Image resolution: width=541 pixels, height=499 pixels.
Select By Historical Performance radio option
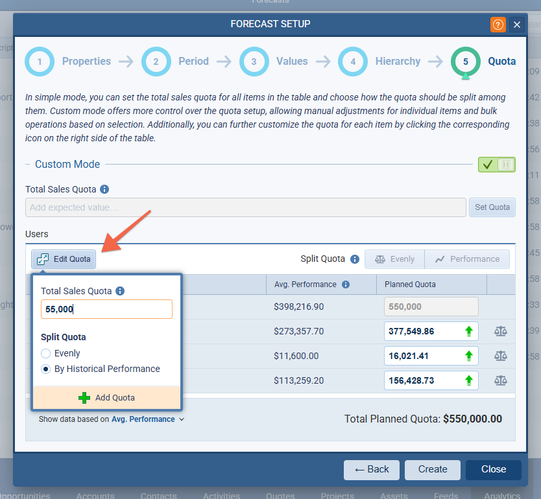pos(46,369)
